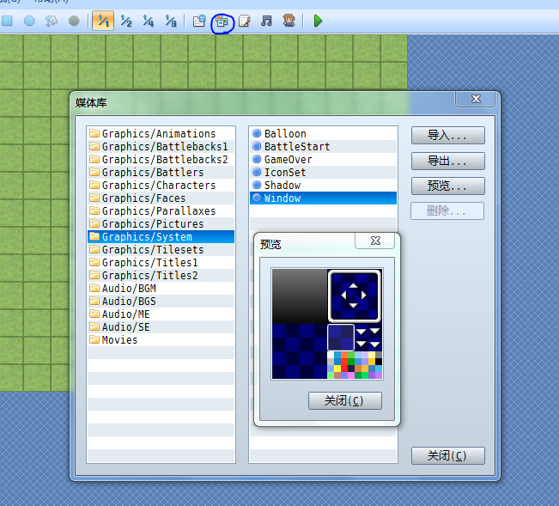Image resolution: width=559 pixels, height=506 pixels.
Task: Open the Resource Manager toolbar icon
Action: (222, 21)
